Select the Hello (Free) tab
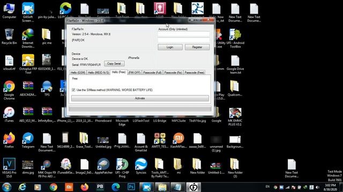 tap(119, 72)
